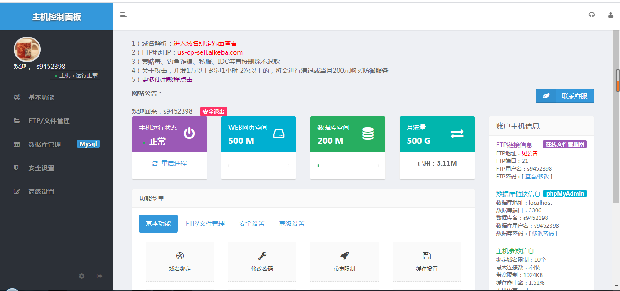This screenshot has height=291, width=620.
Task: Switch to the FTP/文件管理 tab
Action: coord(205,224)
